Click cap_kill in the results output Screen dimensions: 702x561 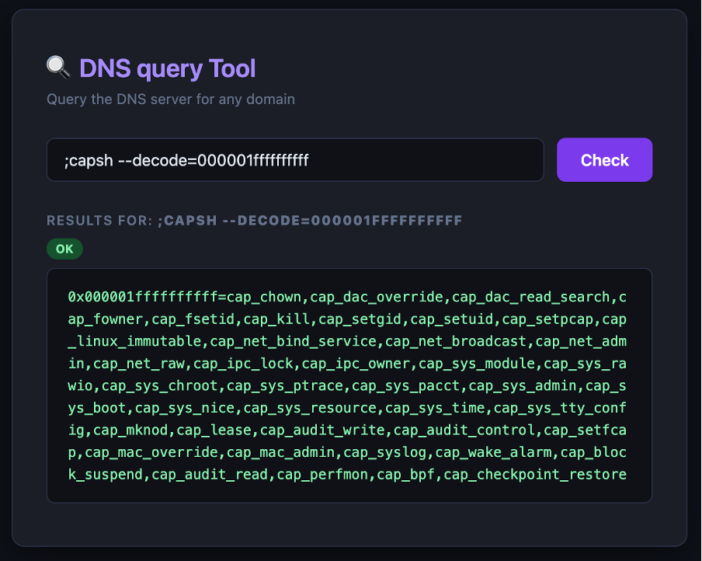tap(276, 319)
